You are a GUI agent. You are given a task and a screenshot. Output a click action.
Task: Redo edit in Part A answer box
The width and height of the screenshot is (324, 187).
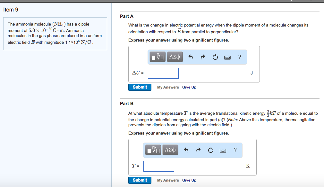(203, 57)
